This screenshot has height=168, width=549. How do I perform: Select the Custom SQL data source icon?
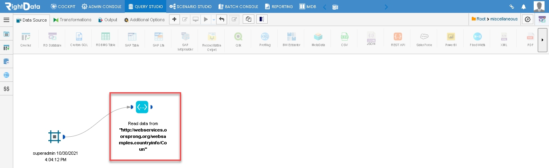pyautogui.click(x=79, y=37)
